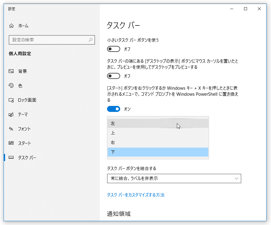Select the スタート start icon
The image size is (271, 225).
[x=11, y=143]
